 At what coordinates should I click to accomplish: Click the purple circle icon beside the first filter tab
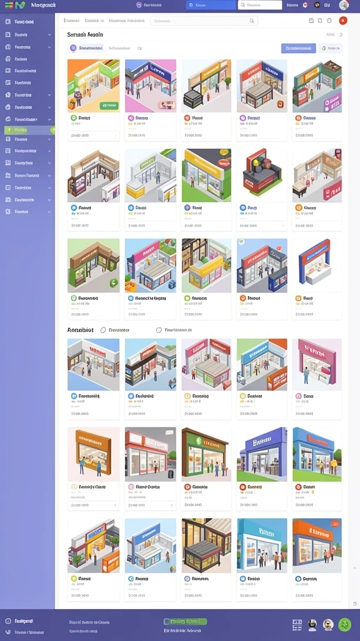click(73, 48)
